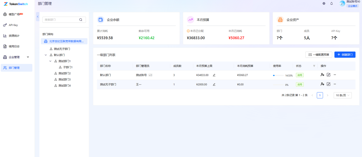The width and height of the screenshot is (362, 157).
Task: Select 测试部门3 in the tree
Action: click(64, 79)
